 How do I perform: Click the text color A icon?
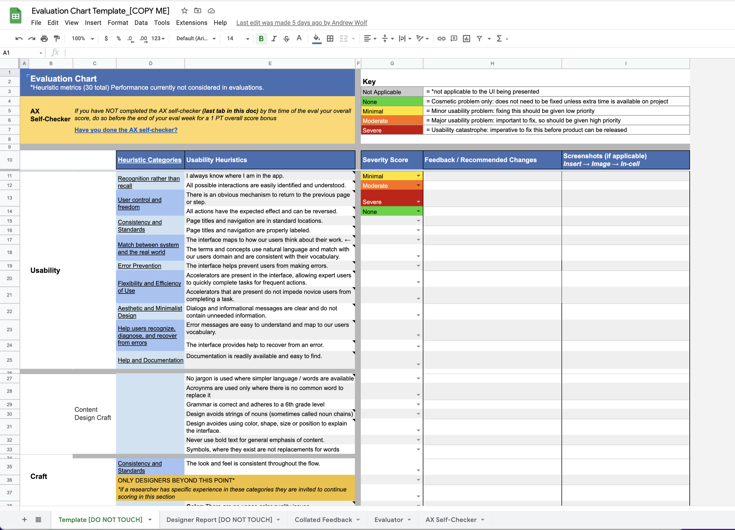[x=299, y=39]
